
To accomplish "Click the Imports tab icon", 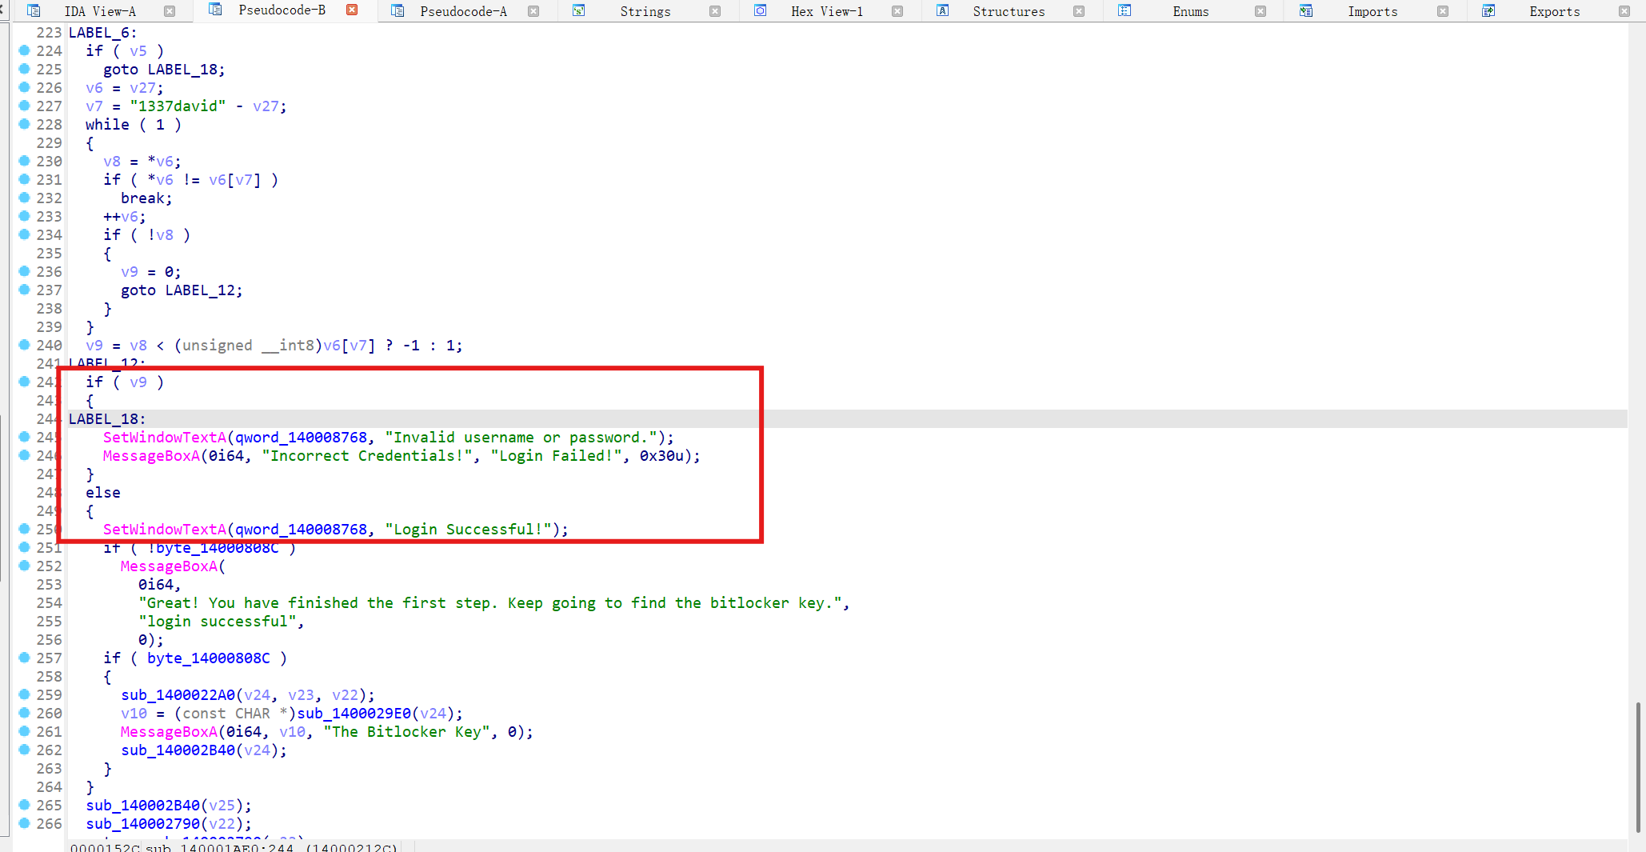I will tap(1306, 11).
